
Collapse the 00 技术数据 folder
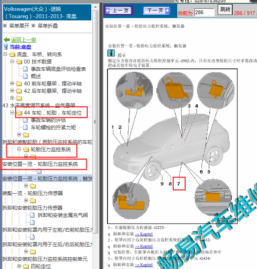(x=12, y=62)
